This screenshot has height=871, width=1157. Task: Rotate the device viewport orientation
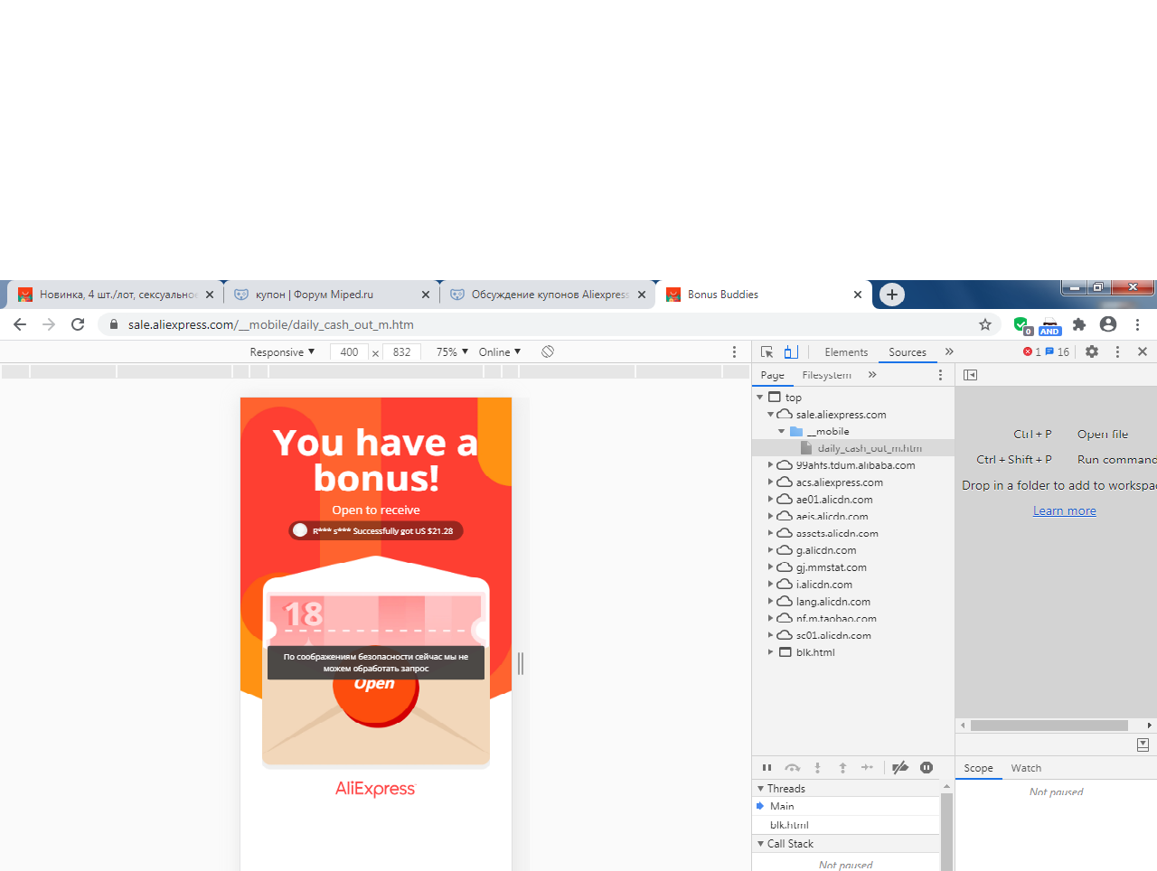click(548, 351)
